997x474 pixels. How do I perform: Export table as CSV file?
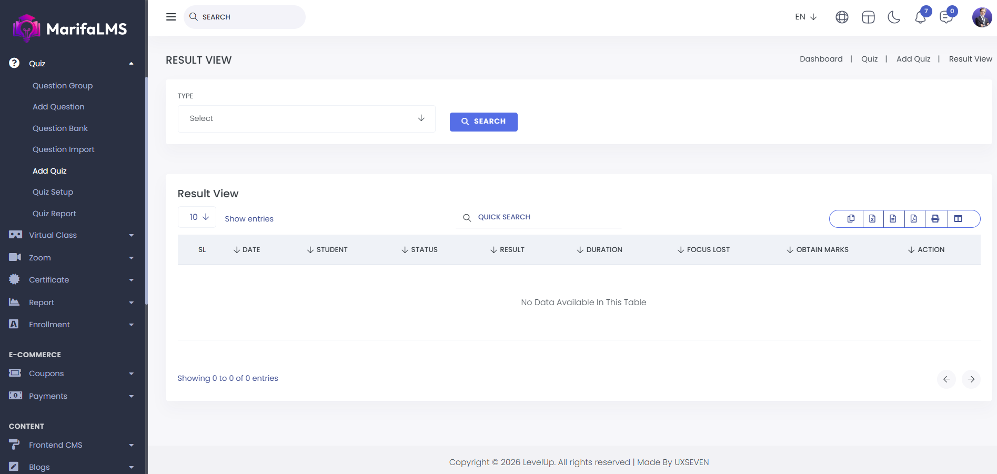coord(893,219)
